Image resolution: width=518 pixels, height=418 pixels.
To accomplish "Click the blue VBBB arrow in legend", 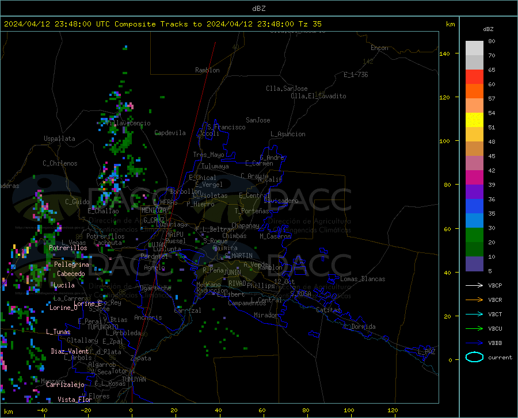I will click(474, 343).
